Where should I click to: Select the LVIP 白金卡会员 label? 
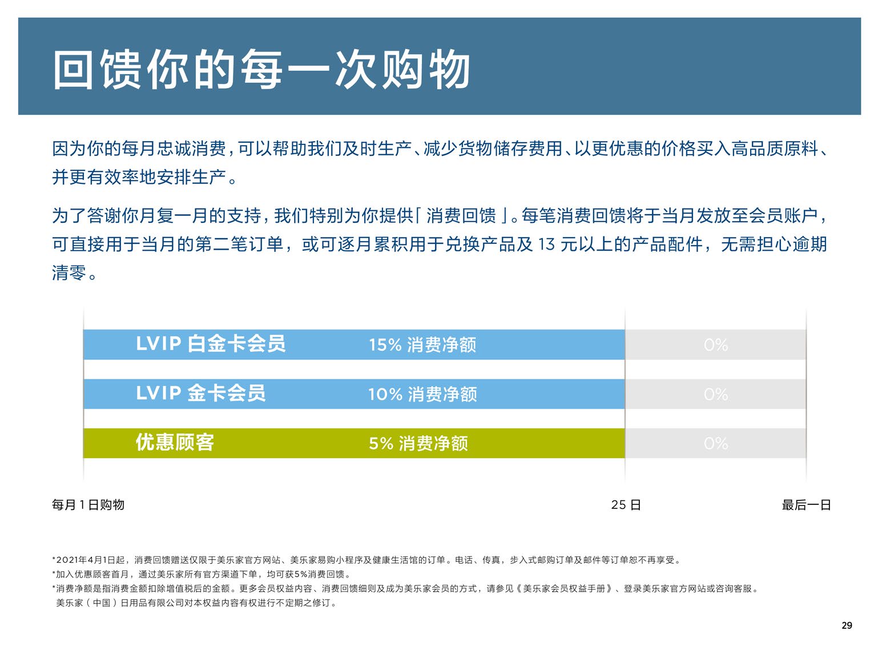tap(211, 344)
